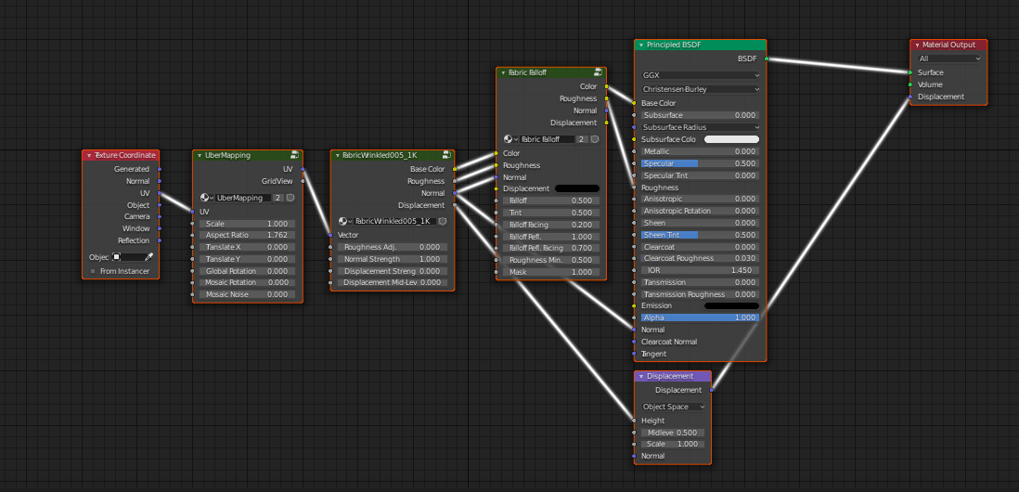1019x492 pixels.
Task: Click the Emission input socket on Principled BSDF
Action: tap(634, 305)
